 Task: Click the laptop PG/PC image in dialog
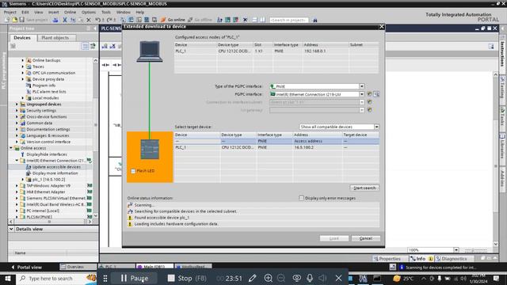(x=150, y=51)
